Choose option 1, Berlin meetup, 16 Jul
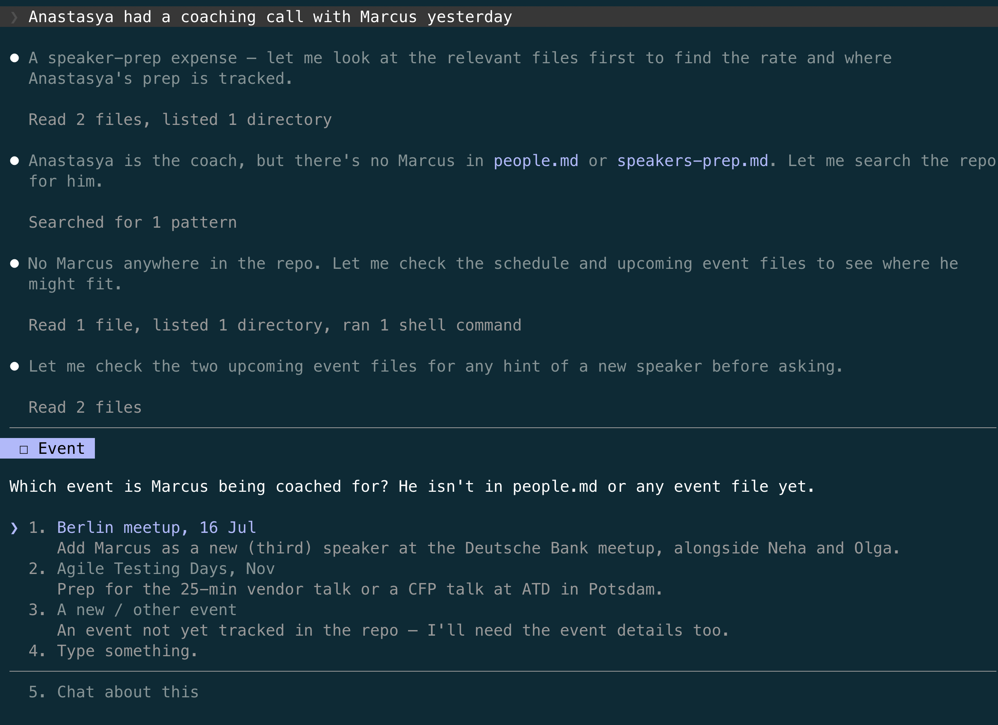This screenshot has width=998, height=725. [x=157, y=527]
